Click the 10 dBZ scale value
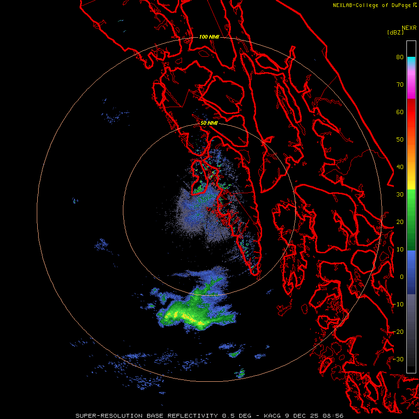Viewport: 419px width, 419px height. pos(400,250)
